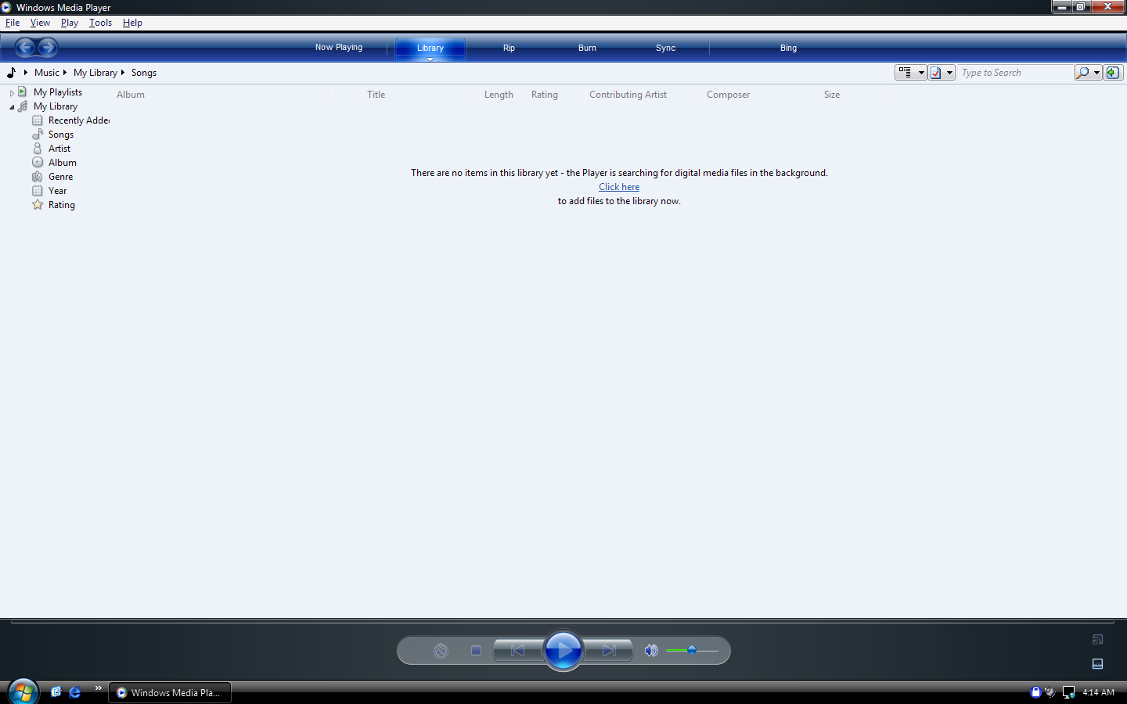The height and width of the screenshot is (704, 1127).
Task: Open the View options dropdown arrow
Action: pyautogui.click(x=922, y=73)
